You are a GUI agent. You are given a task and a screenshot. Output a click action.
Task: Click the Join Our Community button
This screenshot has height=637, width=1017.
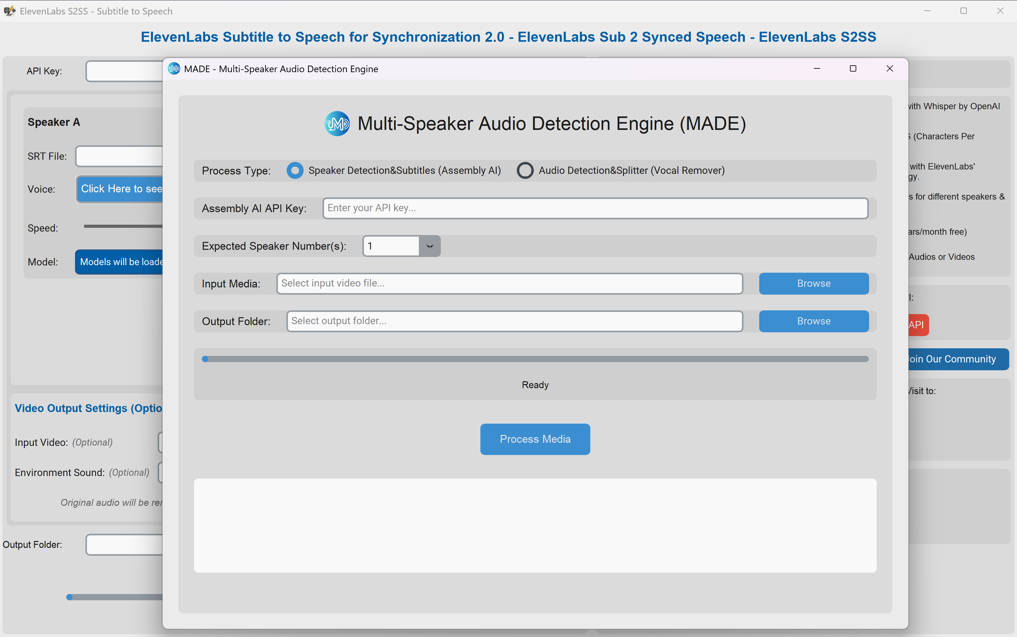957,359
